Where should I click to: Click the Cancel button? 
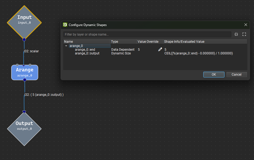click(x=236, y=74)
